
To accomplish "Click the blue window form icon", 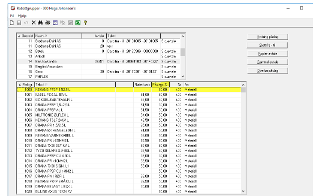I will click(55, 23).
